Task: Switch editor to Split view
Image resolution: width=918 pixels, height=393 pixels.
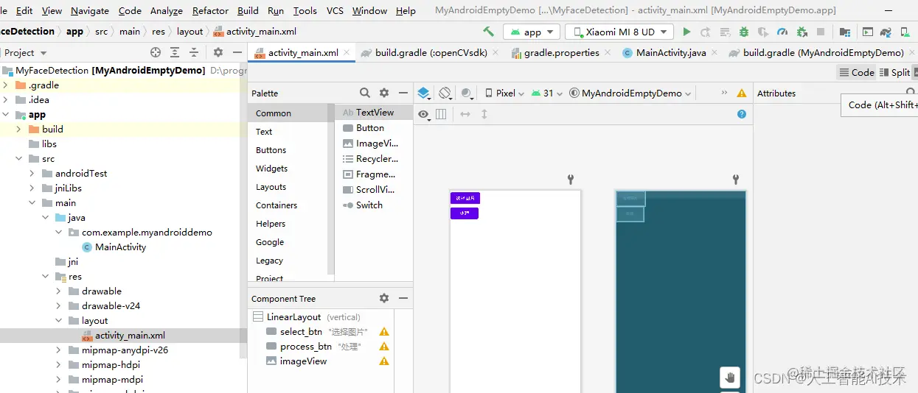Action: coord(895,72)
